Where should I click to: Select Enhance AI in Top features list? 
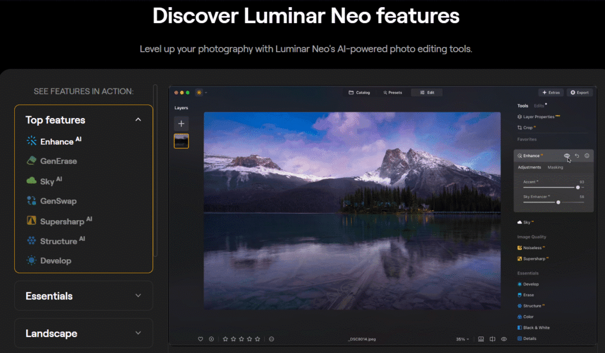click(54, 141)
